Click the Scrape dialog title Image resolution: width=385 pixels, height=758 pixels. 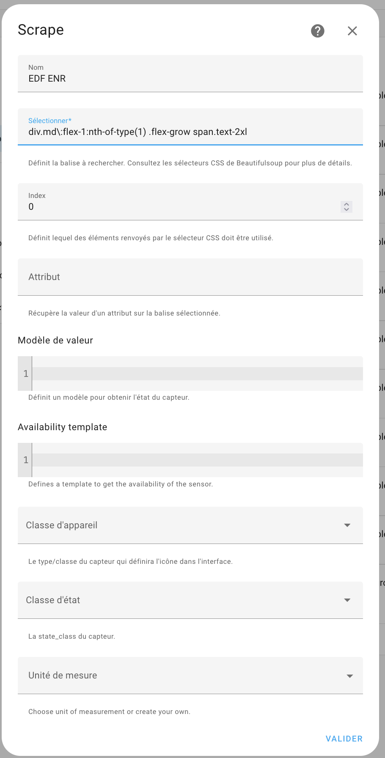point(41,30)
